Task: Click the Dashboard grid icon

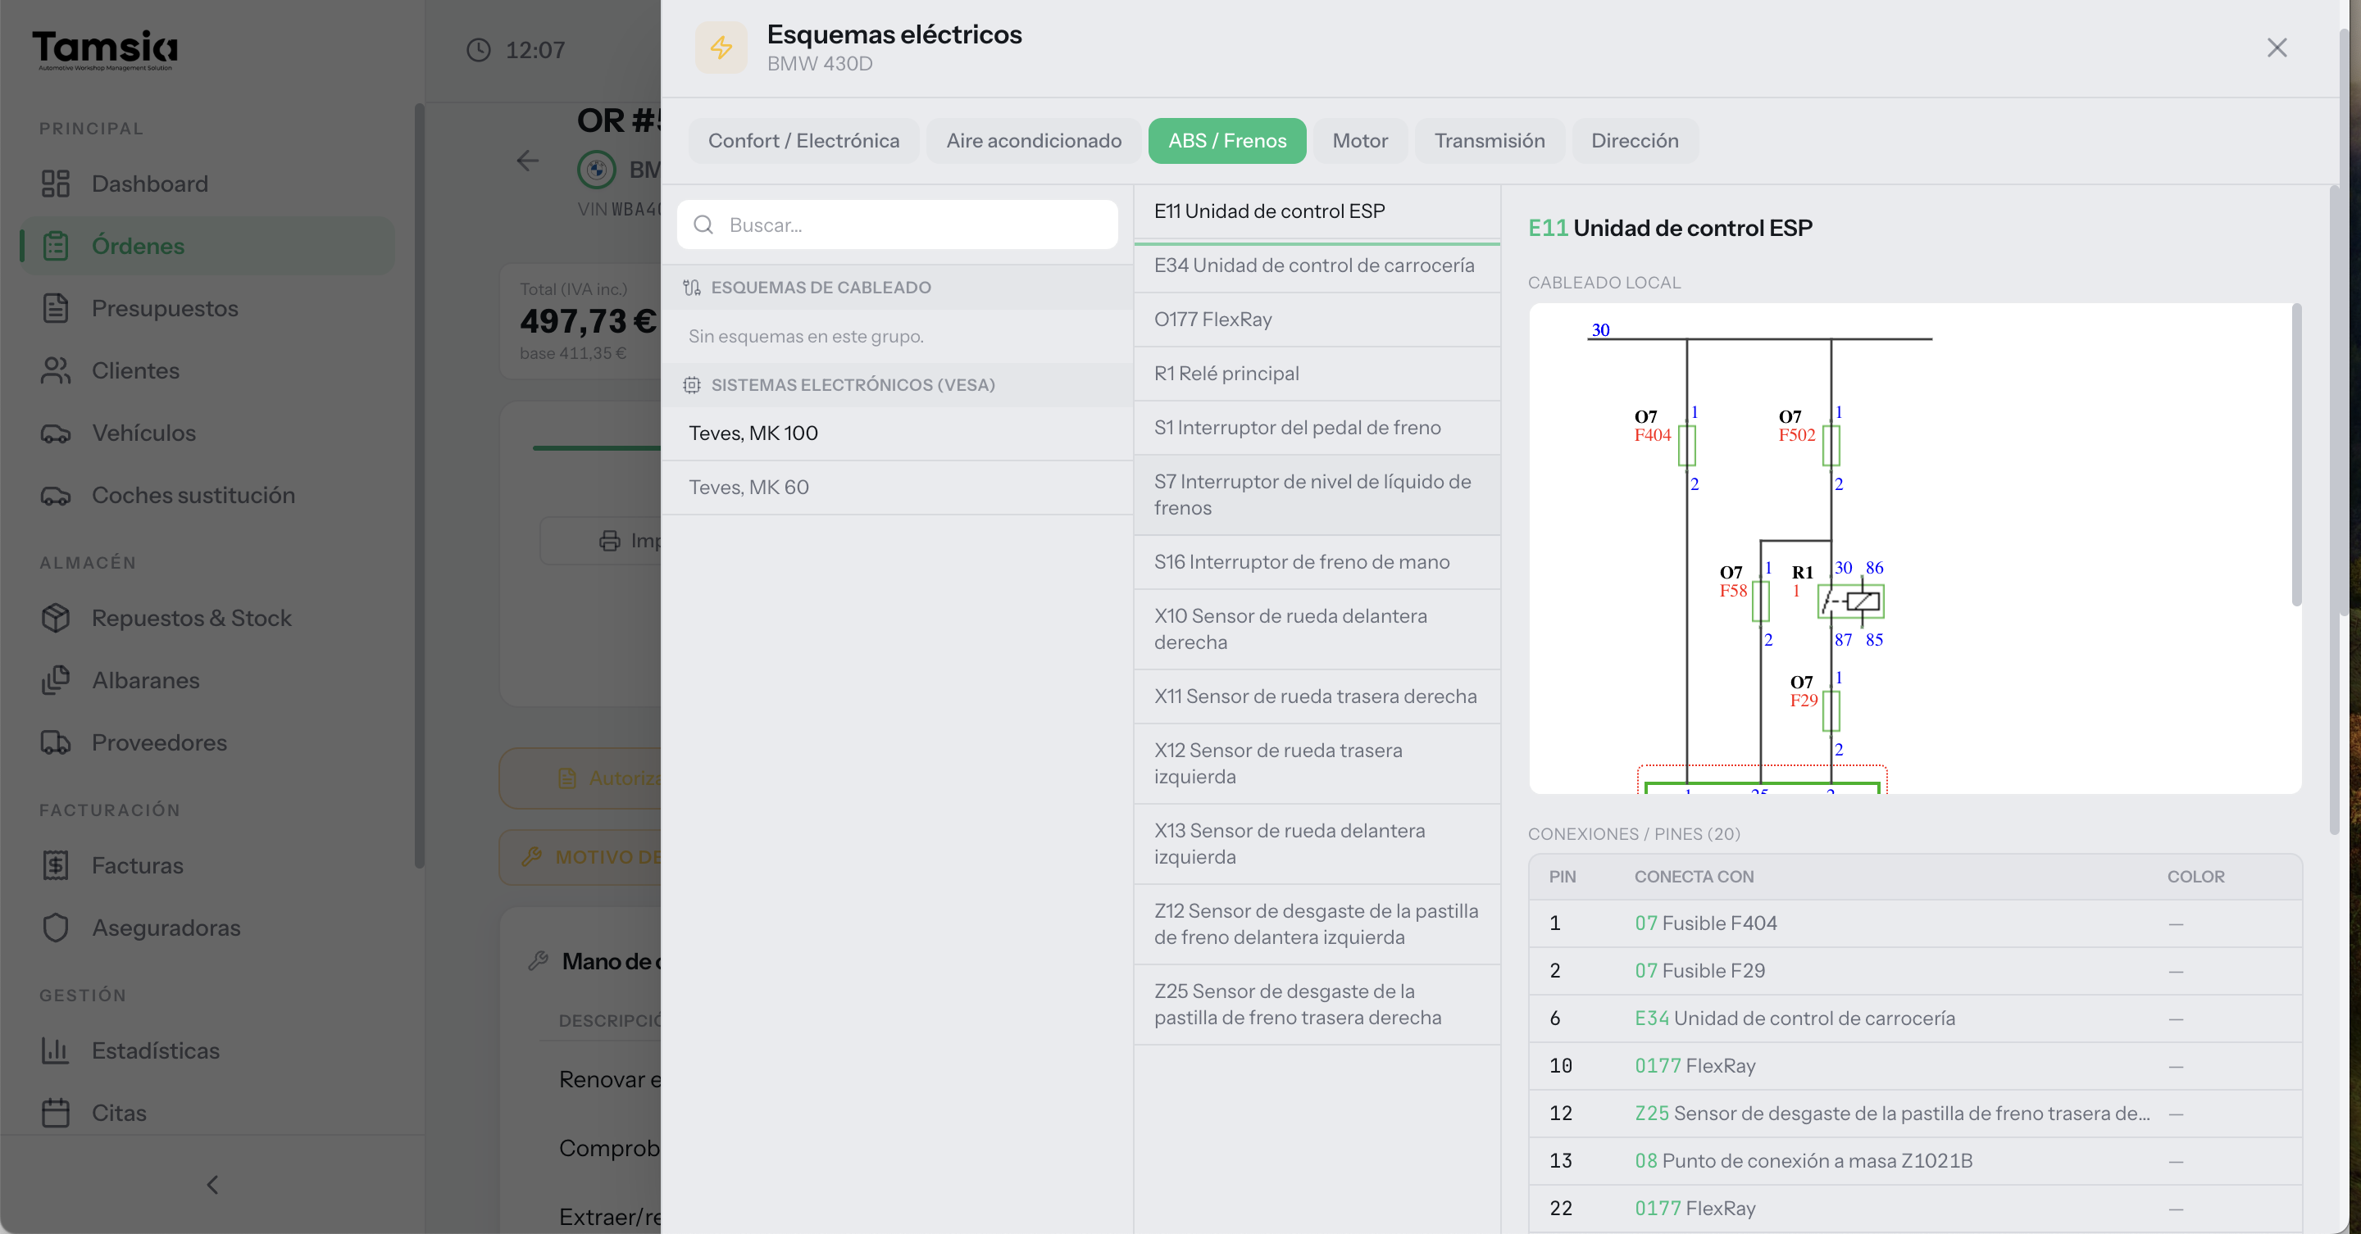Action: [x=55, y=184]
